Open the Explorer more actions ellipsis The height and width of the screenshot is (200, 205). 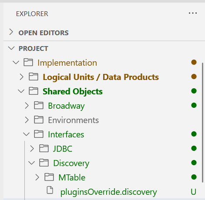click(193, 13)
